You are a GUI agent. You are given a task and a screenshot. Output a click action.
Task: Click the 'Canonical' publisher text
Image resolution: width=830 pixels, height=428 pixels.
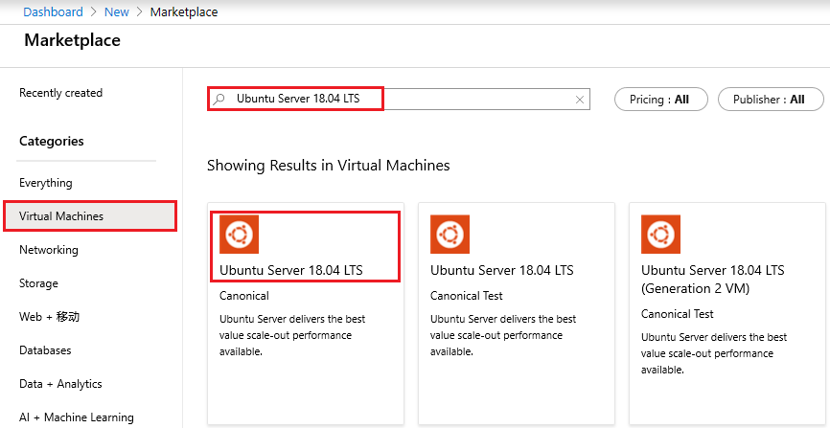244,296
